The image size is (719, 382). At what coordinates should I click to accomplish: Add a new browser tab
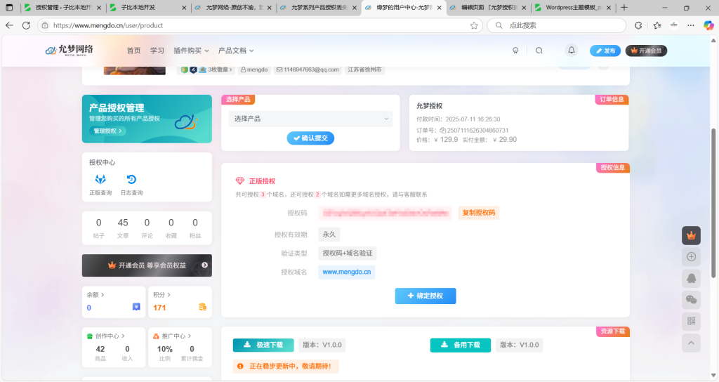coord(624,7)
